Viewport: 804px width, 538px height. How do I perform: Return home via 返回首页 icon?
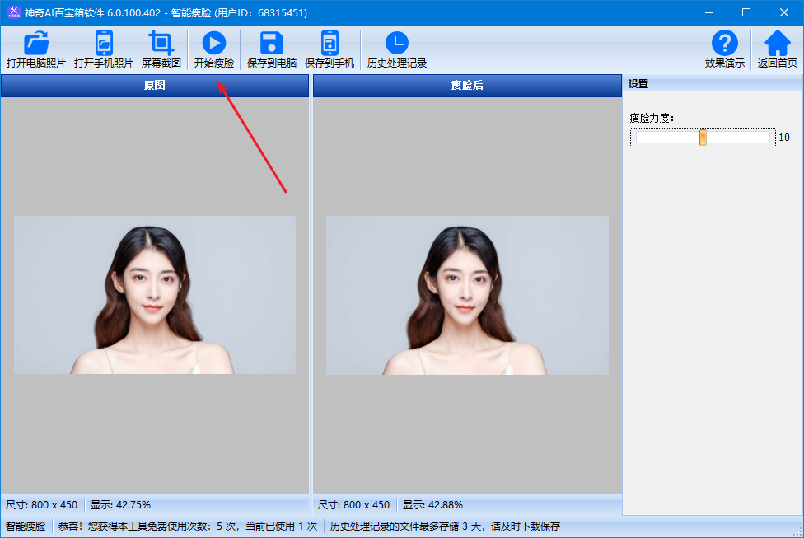pos(778,44)
